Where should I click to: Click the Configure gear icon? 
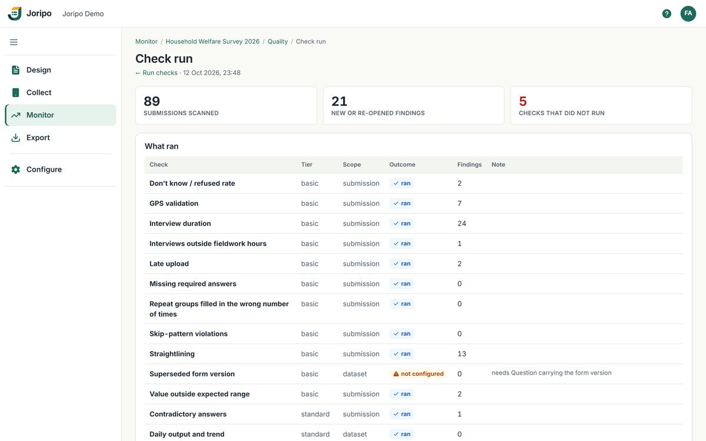point(16,169)
